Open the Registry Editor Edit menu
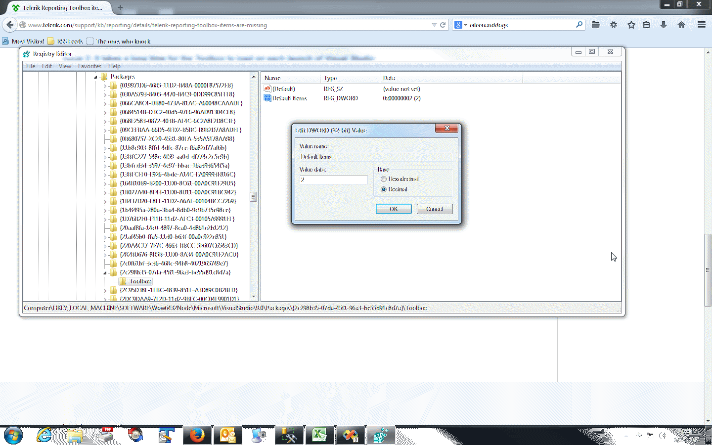Viewport: 712px width, 445px height. 47,66
